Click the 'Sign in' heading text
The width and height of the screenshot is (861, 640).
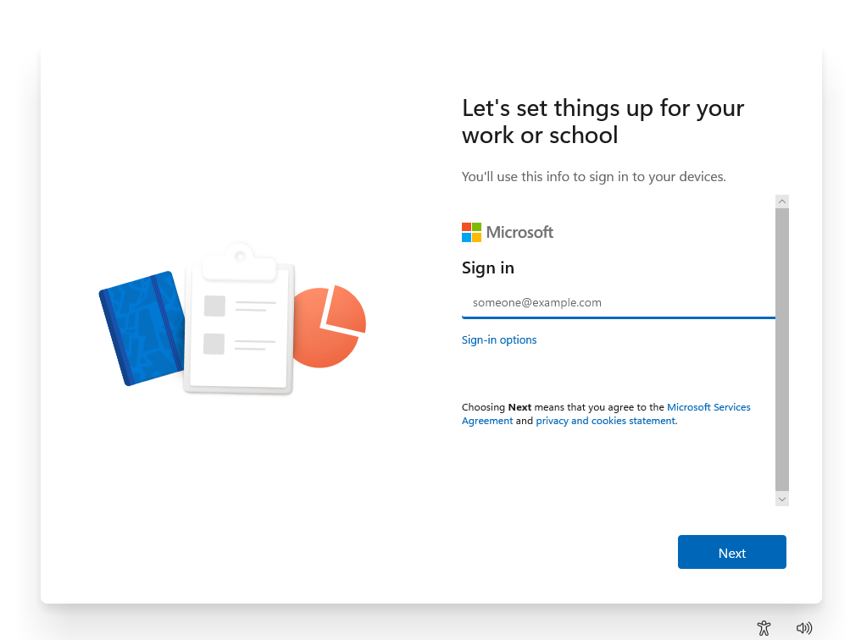coord(487,268)
